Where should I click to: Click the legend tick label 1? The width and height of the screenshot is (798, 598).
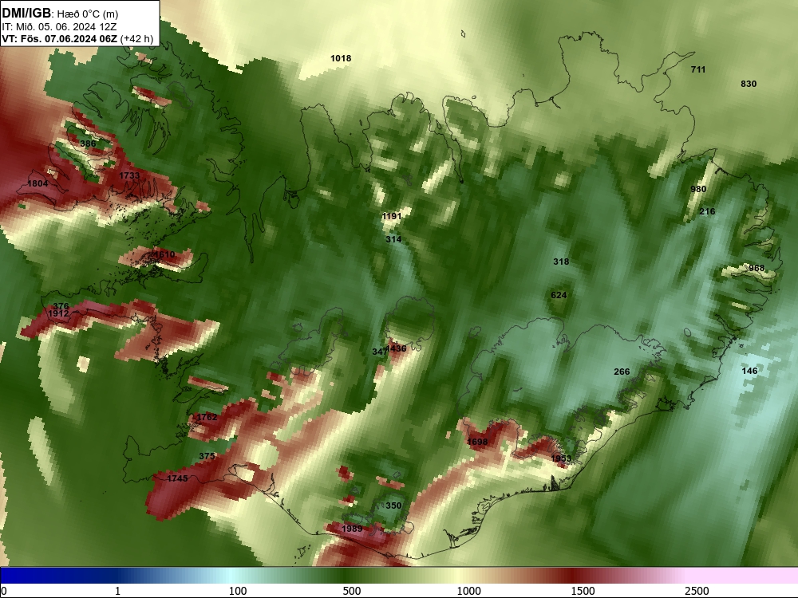point(117,591)
